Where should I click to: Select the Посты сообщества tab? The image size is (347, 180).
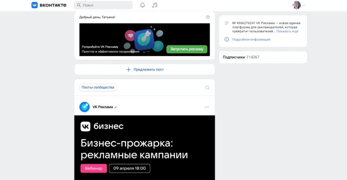tap(98, 87)
